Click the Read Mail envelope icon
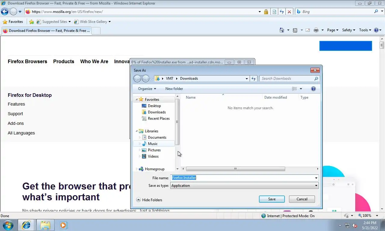Image resolution: width=385 pixels, height=231 pixels. pyautogui.click(x=308, y=30)
